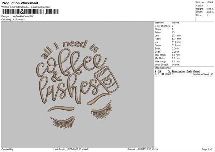Viewport: 215px width, 152px height.
Task: Click the Stitches count value
Action: click(x=210, y=3)
